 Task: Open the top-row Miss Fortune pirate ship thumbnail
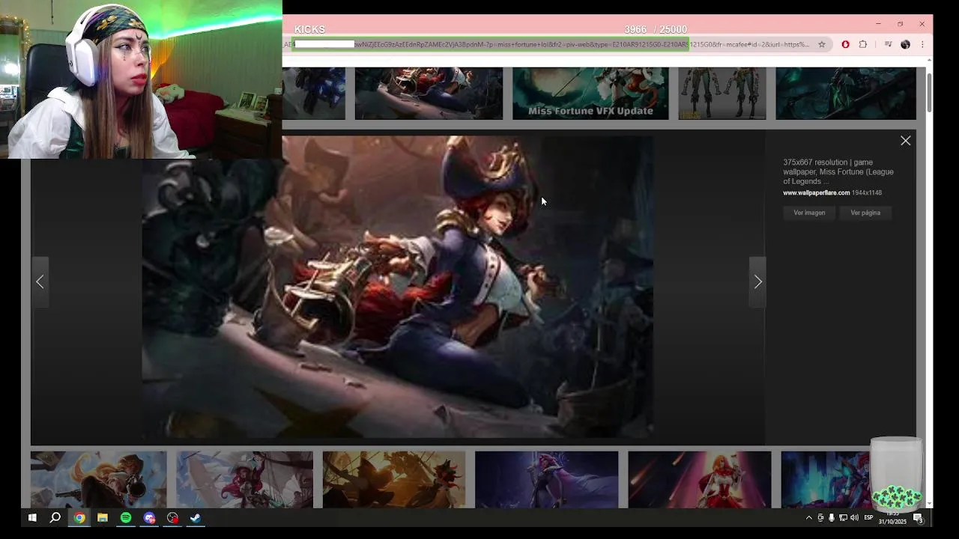click(x=429, y=94)
